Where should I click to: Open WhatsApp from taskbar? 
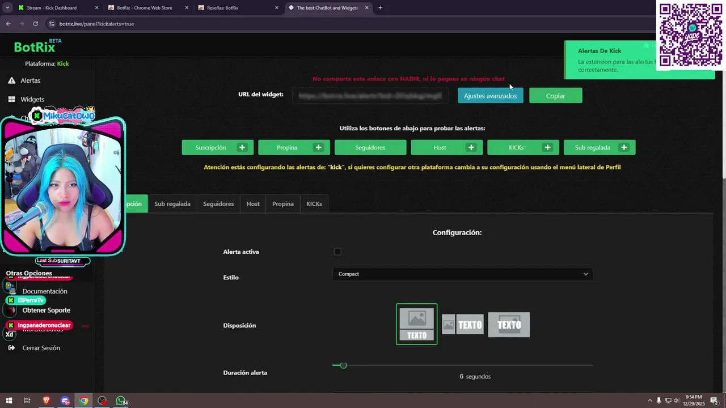tap(121, 401)
